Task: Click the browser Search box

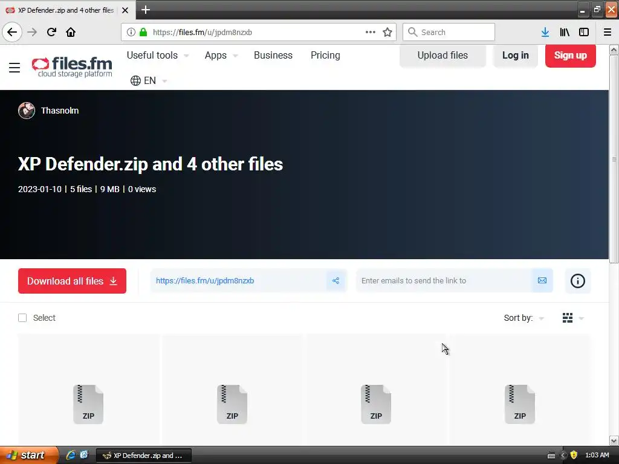Action: click(449, 32)
